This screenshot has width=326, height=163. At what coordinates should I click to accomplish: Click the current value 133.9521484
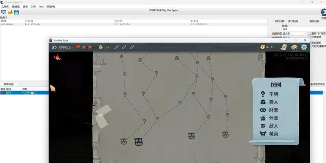(33, 24)
